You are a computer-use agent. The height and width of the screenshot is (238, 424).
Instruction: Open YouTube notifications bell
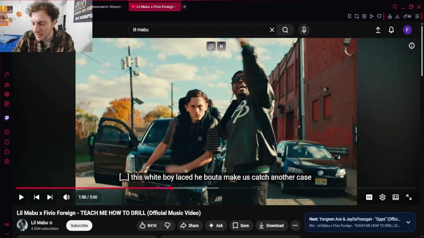tap(391, 30)
